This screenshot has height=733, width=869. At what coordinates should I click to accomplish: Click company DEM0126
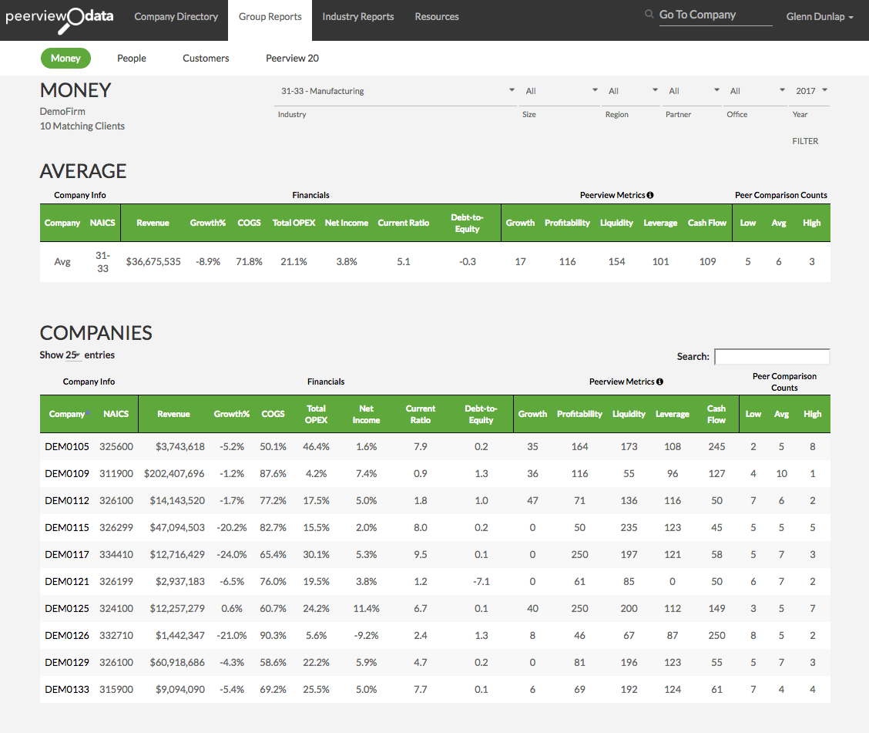point(67,635)
